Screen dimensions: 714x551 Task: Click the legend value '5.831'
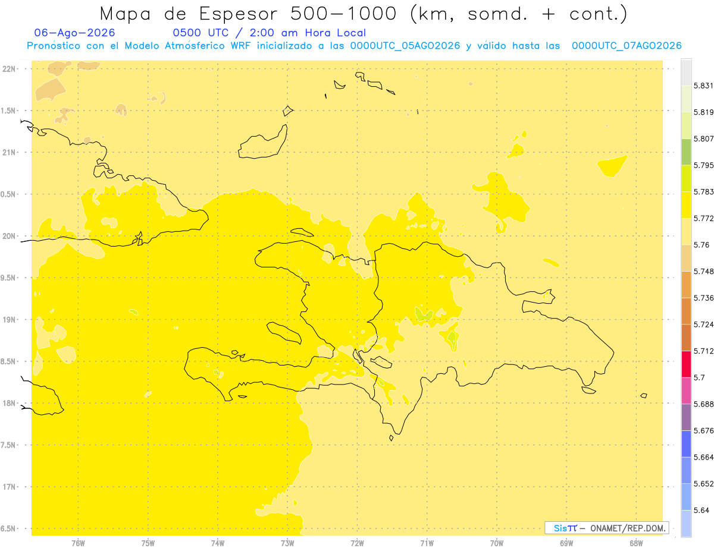tap(703, 86)
